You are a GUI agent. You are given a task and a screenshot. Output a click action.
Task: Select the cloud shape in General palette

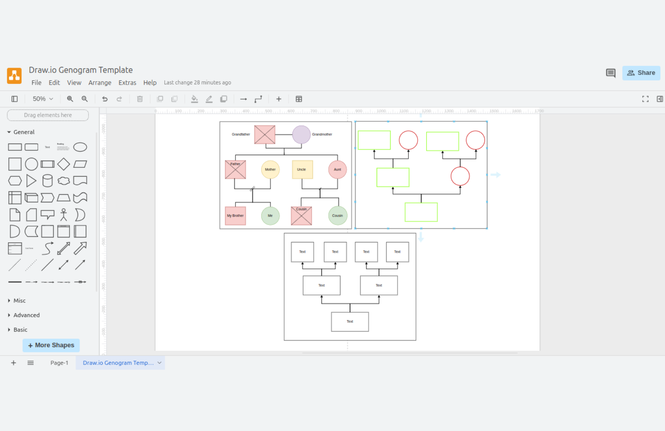[x=63, y=181]
